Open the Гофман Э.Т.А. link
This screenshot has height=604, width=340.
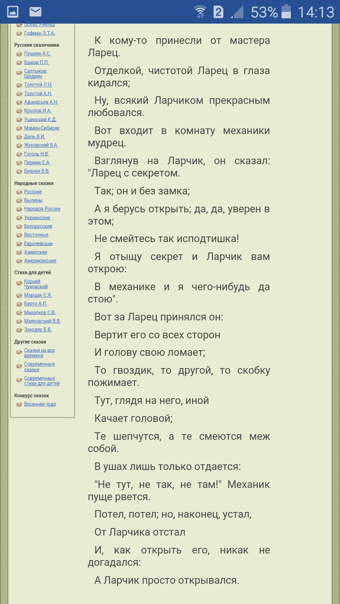(x=40, y=33)
